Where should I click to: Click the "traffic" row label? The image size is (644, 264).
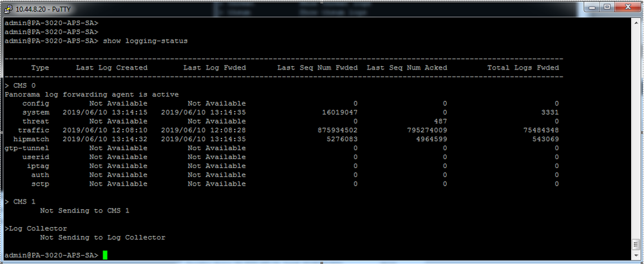[x=34, y=130]
